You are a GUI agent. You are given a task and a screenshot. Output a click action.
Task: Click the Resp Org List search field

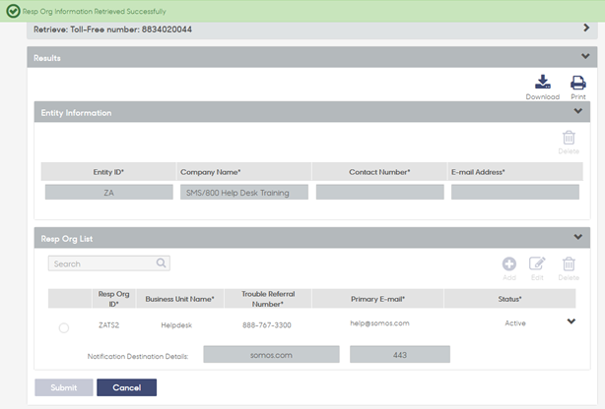tap(108, 263)
